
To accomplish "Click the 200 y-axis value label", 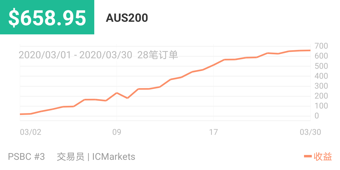I will (x=321, y=96).
